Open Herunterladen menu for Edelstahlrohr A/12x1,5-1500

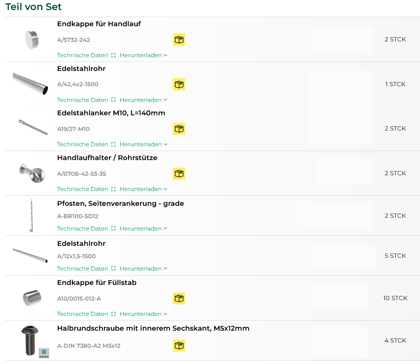pyautogui.click(x=143, y=269)
